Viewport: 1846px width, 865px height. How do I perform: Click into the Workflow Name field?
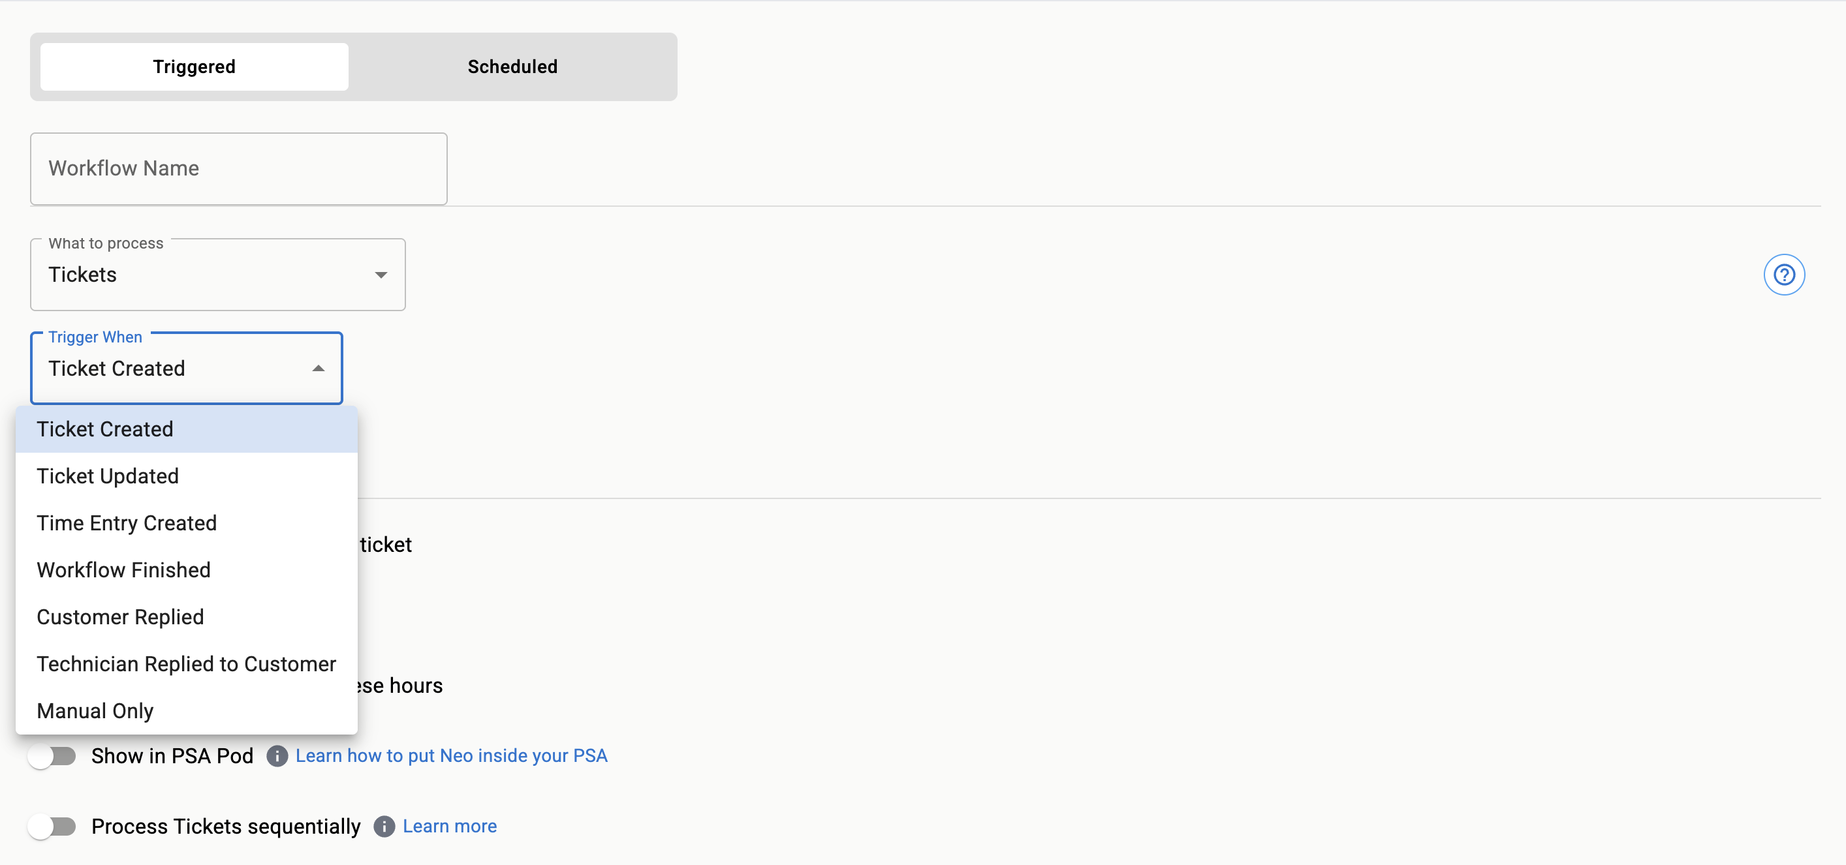click(238, 168)
